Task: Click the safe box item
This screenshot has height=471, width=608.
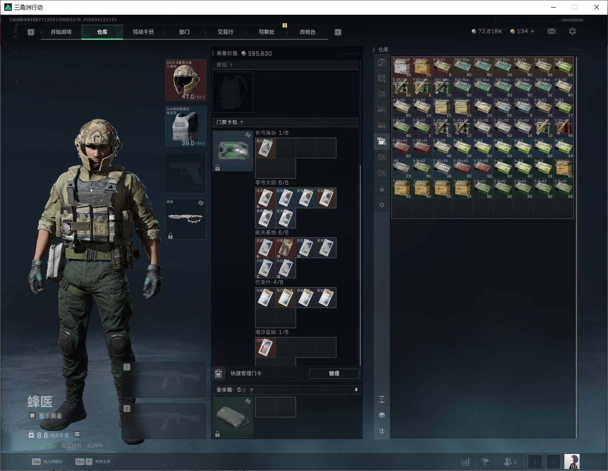Action: [233, 417]
